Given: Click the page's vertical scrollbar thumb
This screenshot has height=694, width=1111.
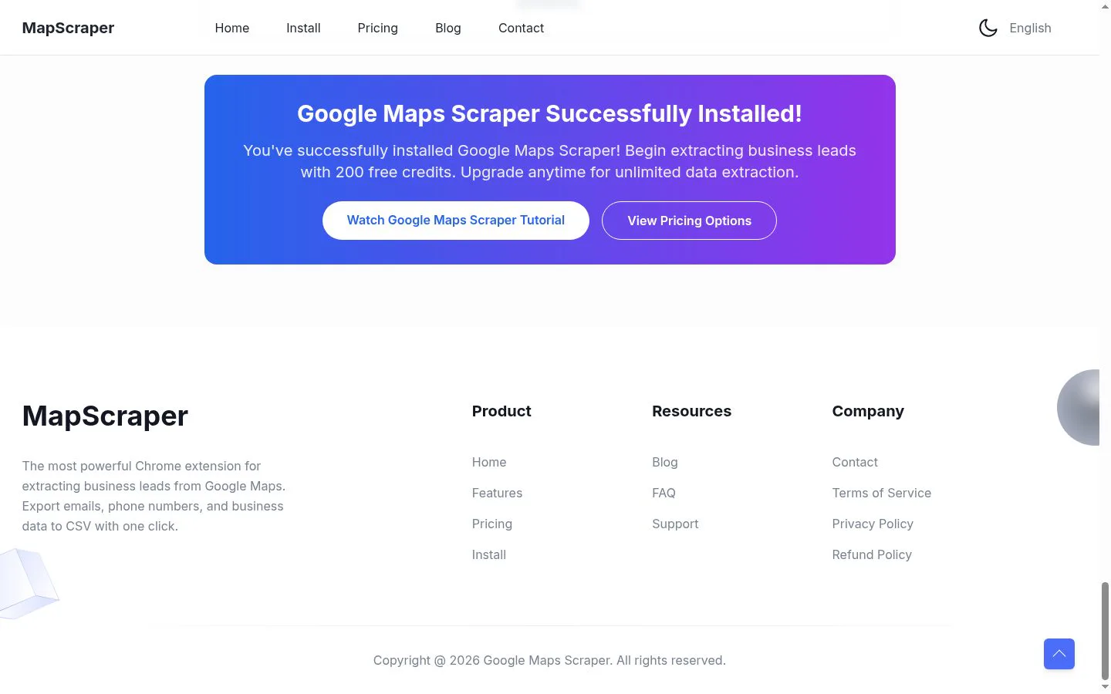Looking at the screenshot, I should tap(1105, 631).
